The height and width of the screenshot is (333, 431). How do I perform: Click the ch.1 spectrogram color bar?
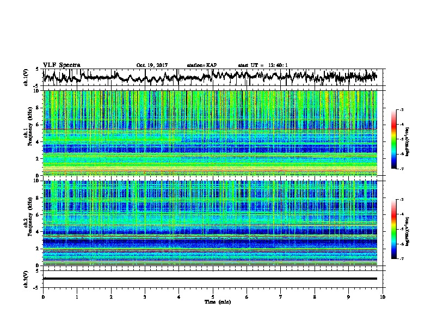click(393, 139)
